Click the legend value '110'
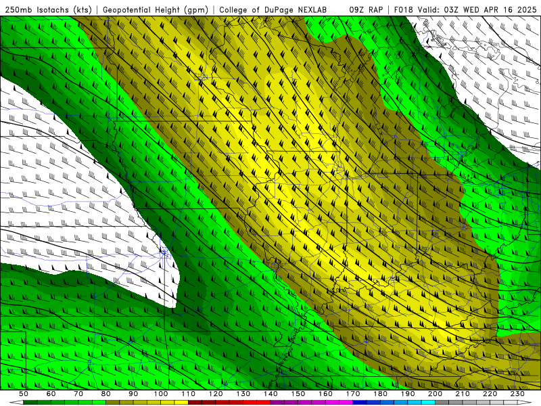This screenshot has width=541, height=406. [189, 394]
